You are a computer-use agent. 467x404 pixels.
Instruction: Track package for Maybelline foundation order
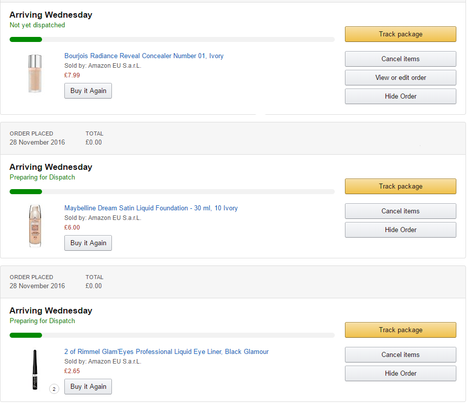click(400, 187)
